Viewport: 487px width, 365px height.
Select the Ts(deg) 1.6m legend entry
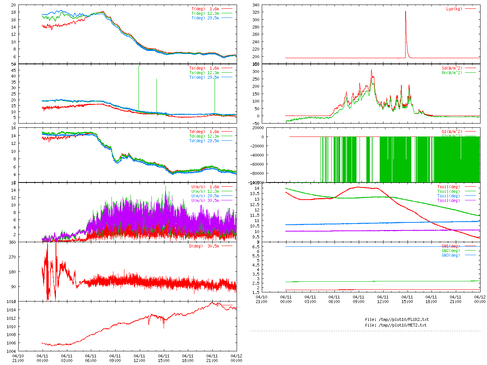204,68
